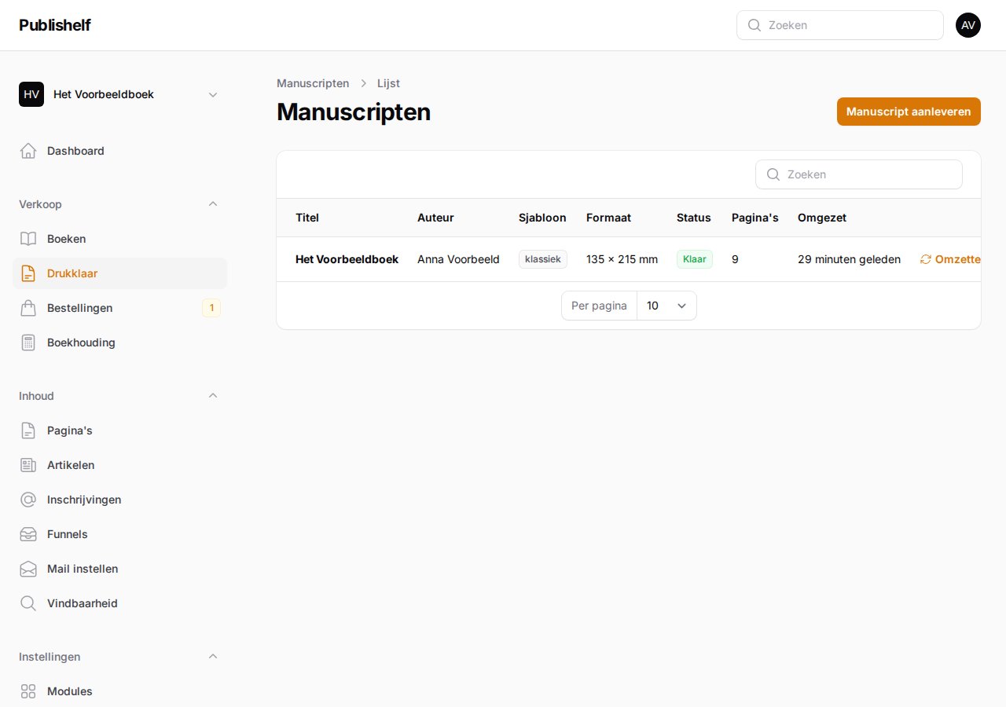Screen dimensions: 1006x707
Task: Click the Manuscripten breadcrumb link
Action: (313, 83)
